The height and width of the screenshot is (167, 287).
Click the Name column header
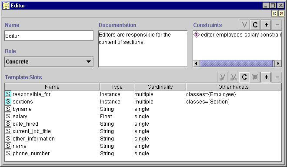[52, 87]
